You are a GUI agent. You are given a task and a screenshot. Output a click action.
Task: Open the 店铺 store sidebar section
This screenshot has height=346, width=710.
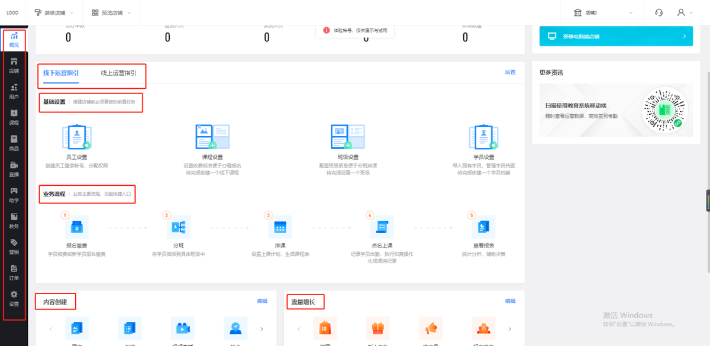[14, 65]
